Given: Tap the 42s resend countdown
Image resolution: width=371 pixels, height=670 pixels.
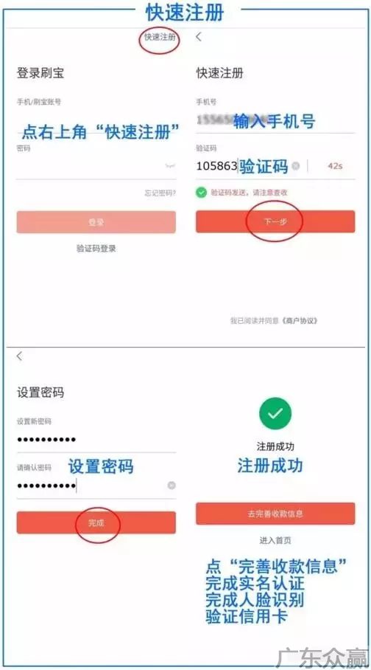Looking at the screenshot, I should pyautogui.click(x=335, y=166).
